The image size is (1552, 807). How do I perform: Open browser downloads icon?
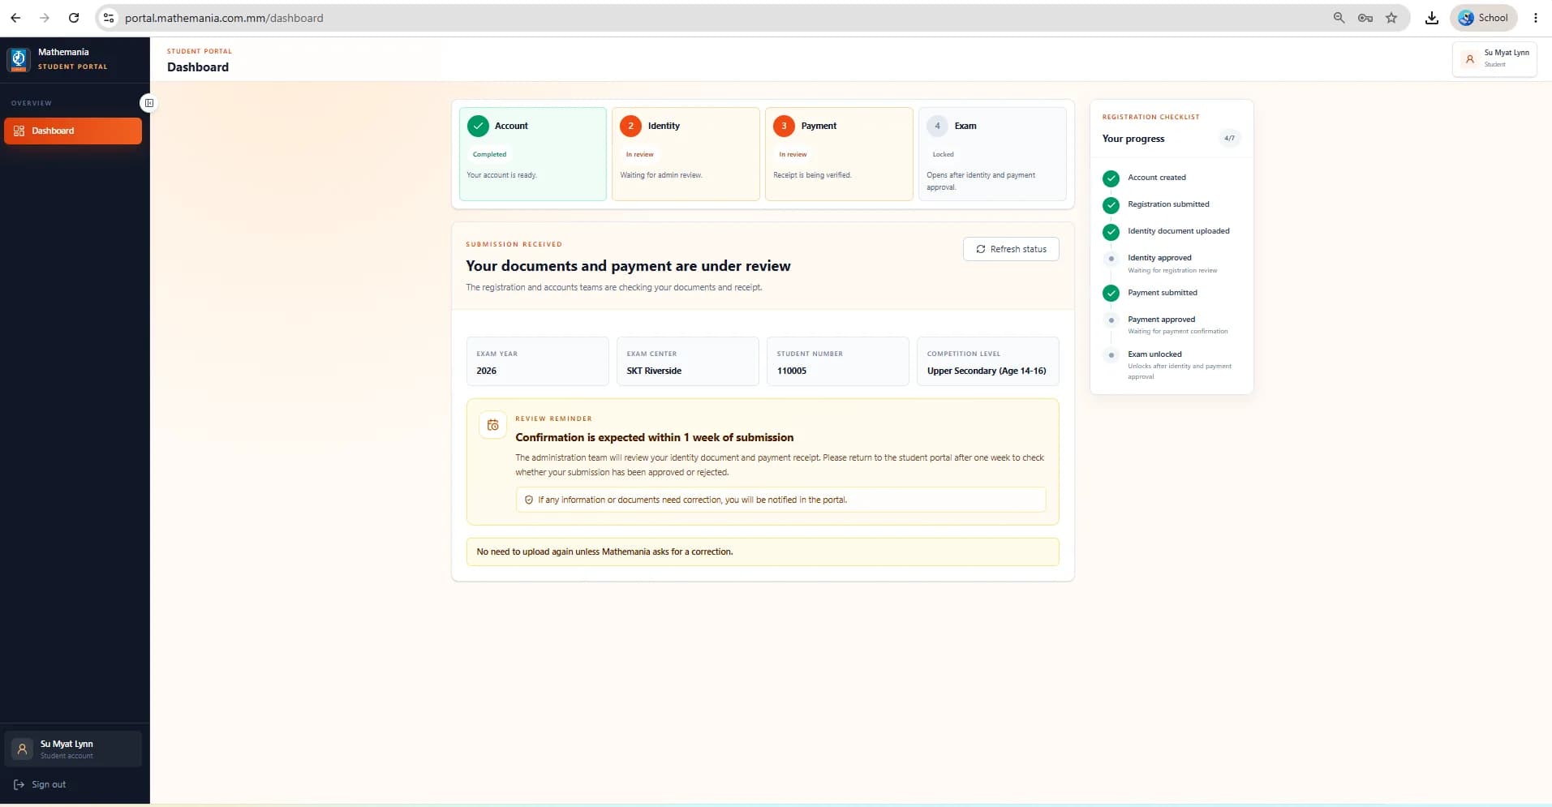(1432, 18)
